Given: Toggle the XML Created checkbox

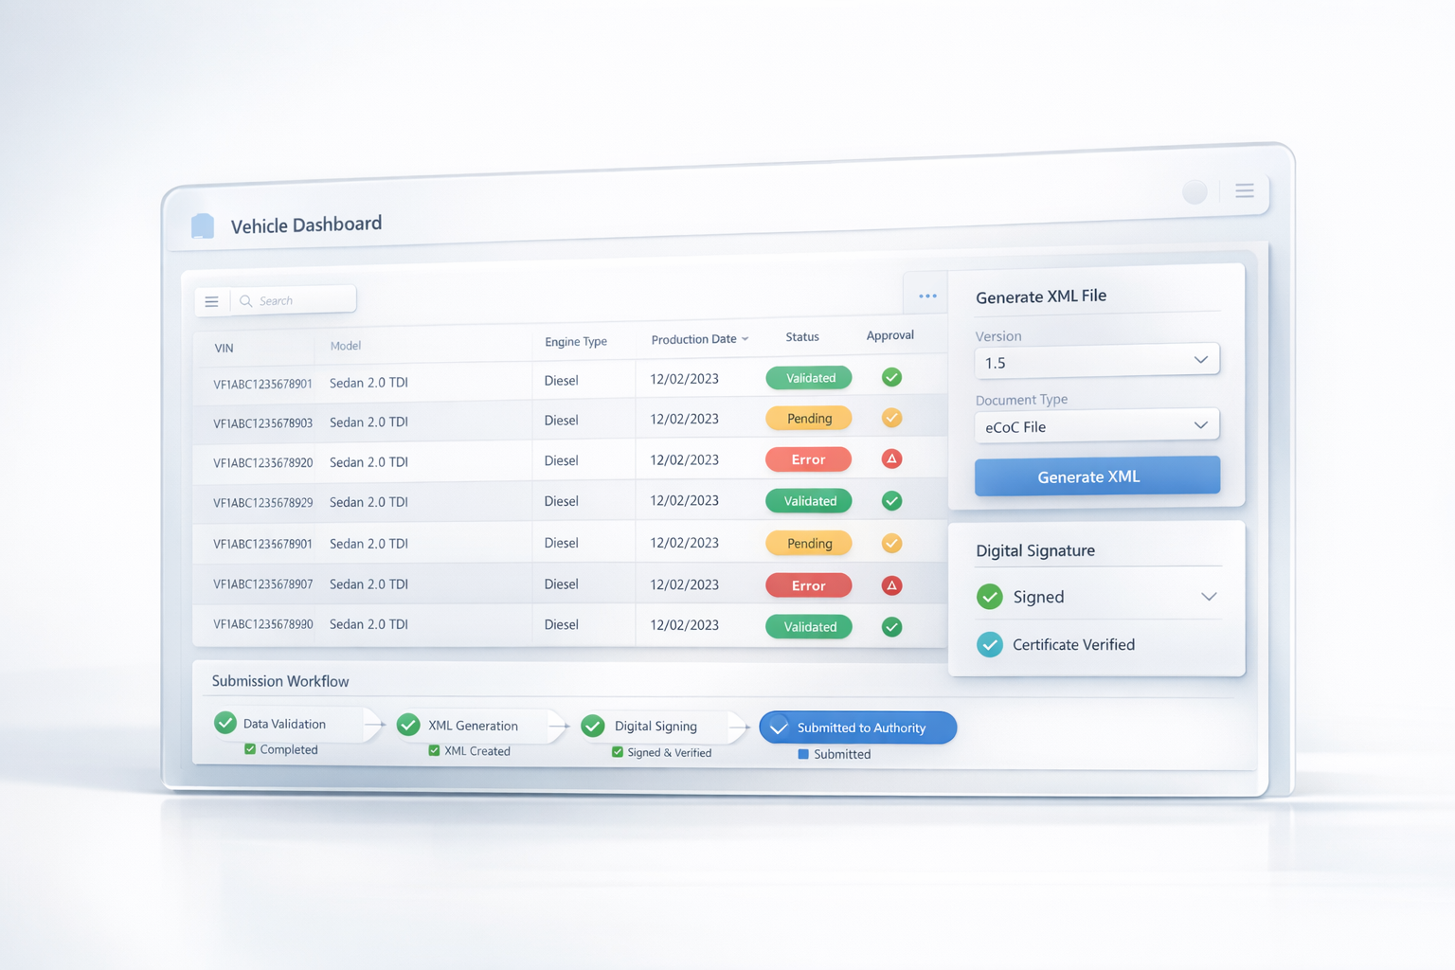Looking at the screenshot, I should (x=434, y=750).
